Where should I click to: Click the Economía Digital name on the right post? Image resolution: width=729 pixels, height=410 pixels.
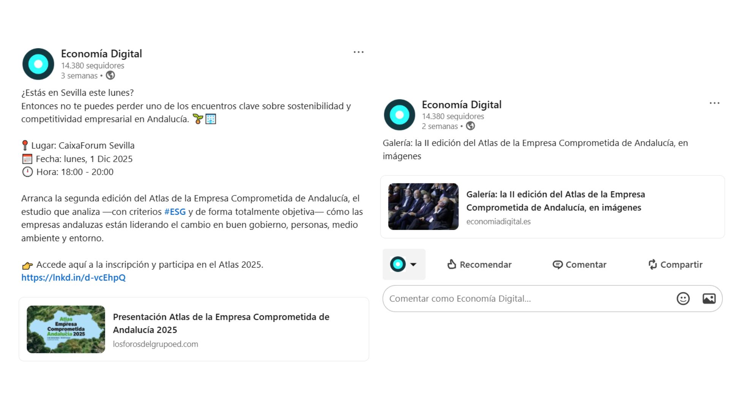(x=461, y=105)
